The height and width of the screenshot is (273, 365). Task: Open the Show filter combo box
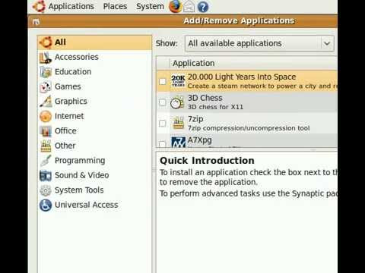pyautogui.click(x=259, y=43)
